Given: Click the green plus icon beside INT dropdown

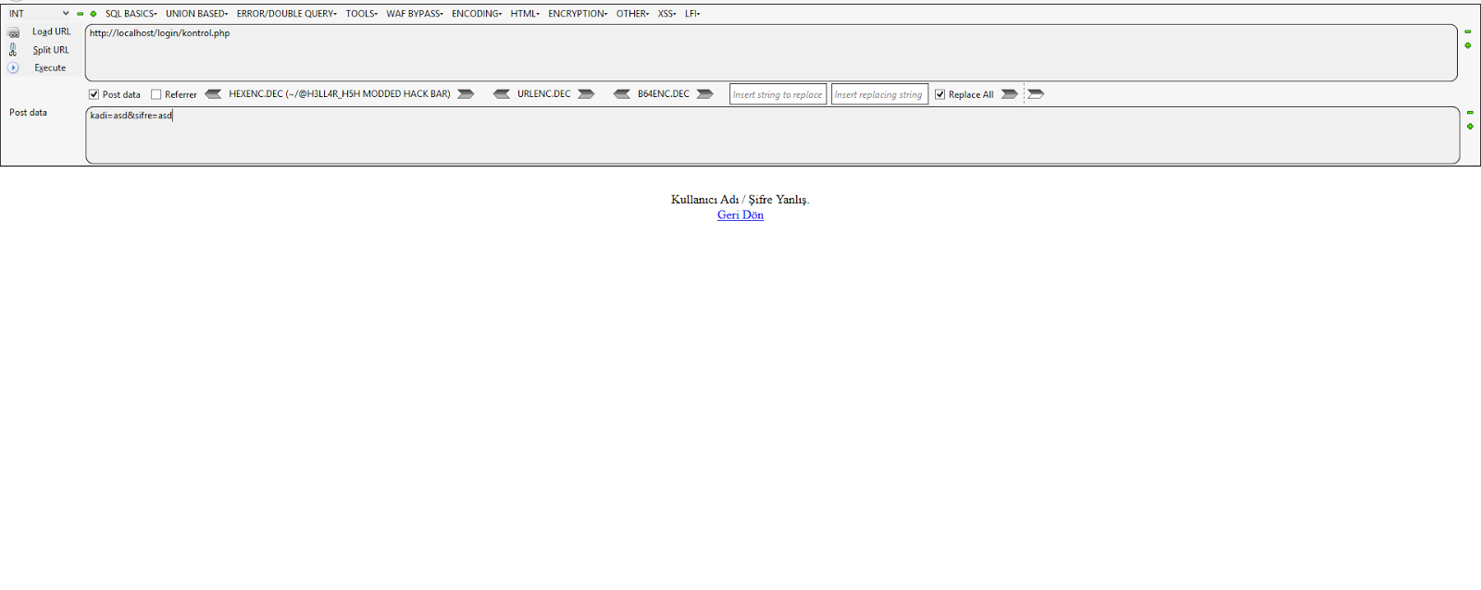Looking at the screenshot, I should (x=93, y=14).
